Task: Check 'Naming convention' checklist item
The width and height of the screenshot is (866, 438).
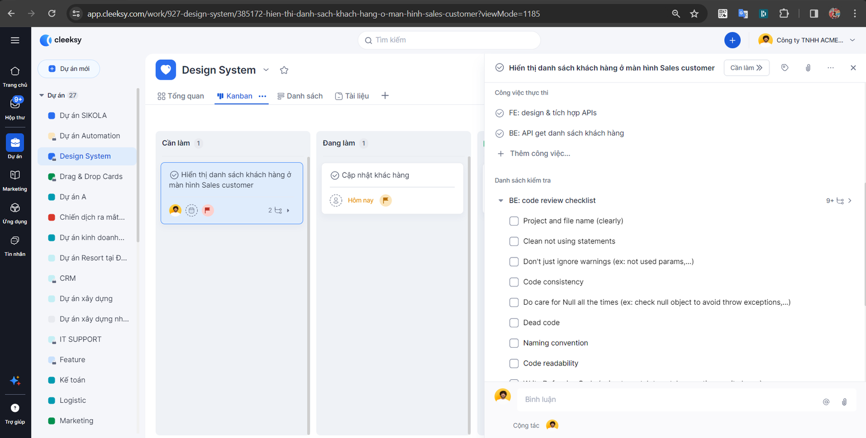Action: pyautogui.click(x=514, y=343)
